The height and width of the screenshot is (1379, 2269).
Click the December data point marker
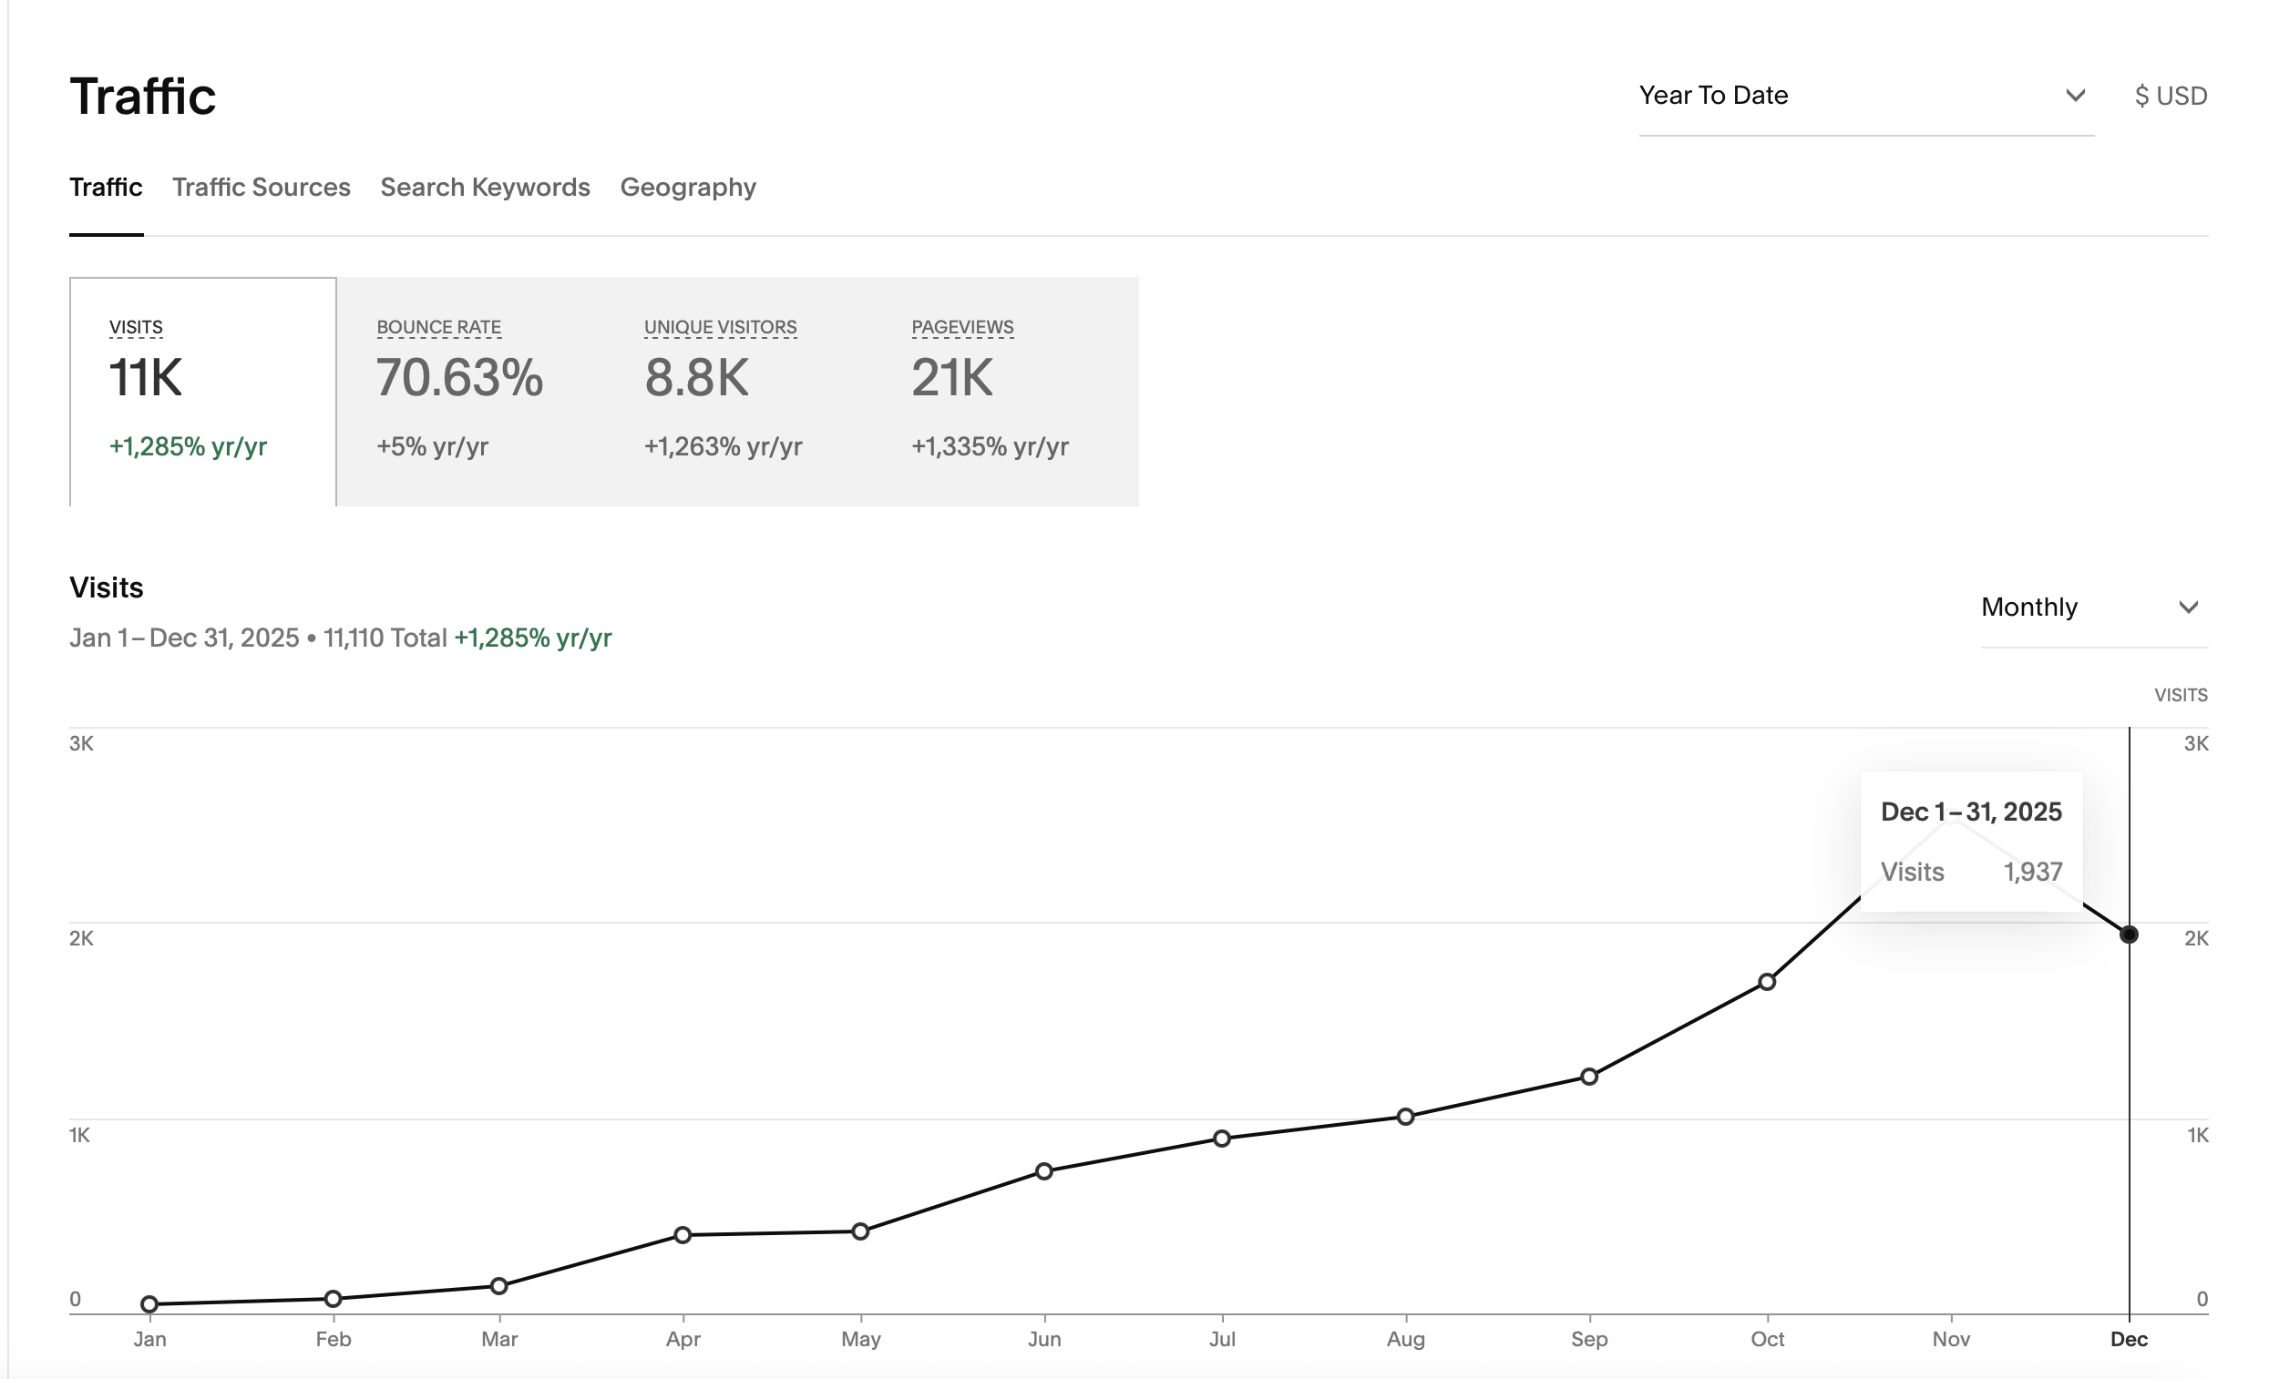click(2128, 935)
